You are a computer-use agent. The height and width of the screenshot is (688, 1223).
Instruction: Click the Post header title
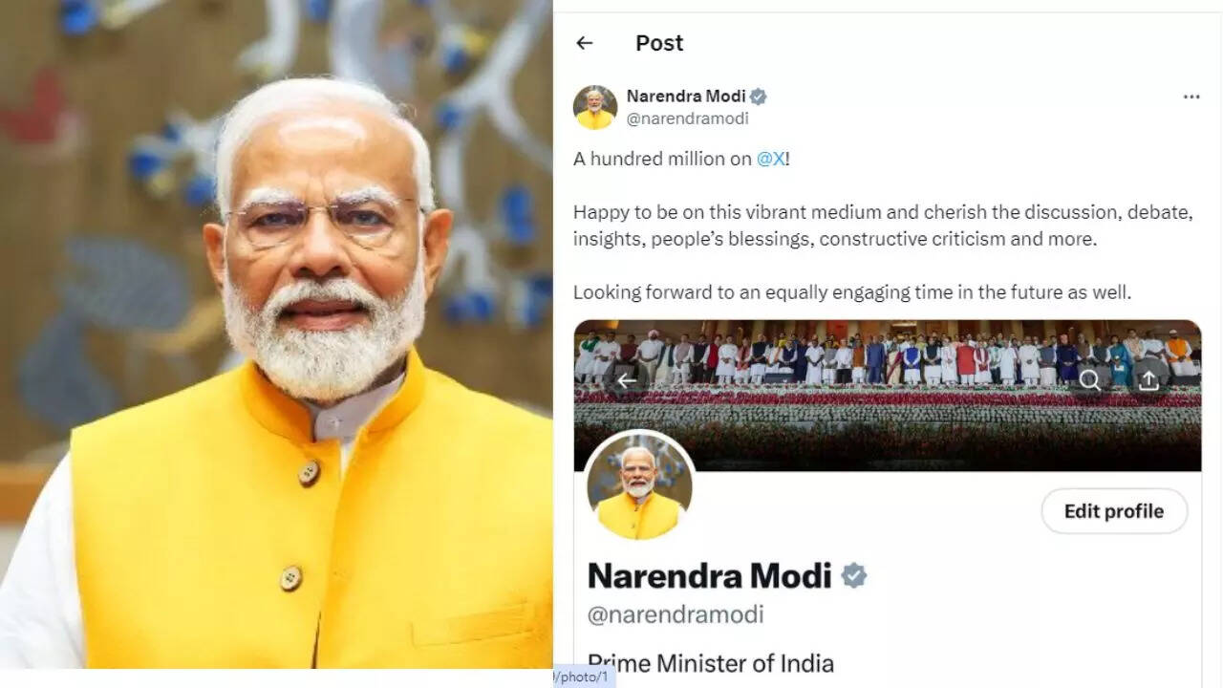(659, 43)
